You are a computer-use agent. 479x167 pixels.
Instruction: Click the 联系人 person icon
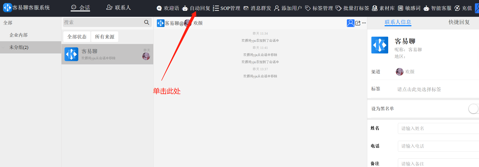coord(109,7)
